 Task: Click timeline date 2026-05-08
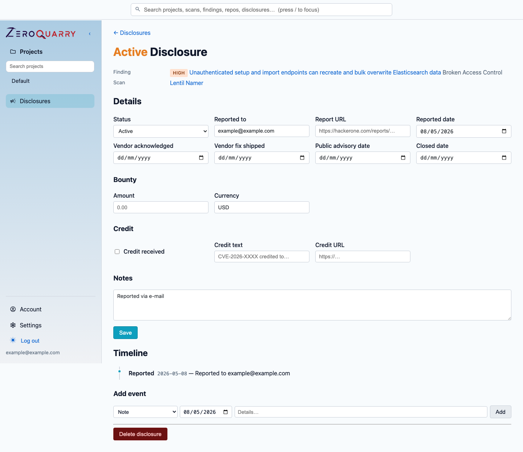[172, 374]
